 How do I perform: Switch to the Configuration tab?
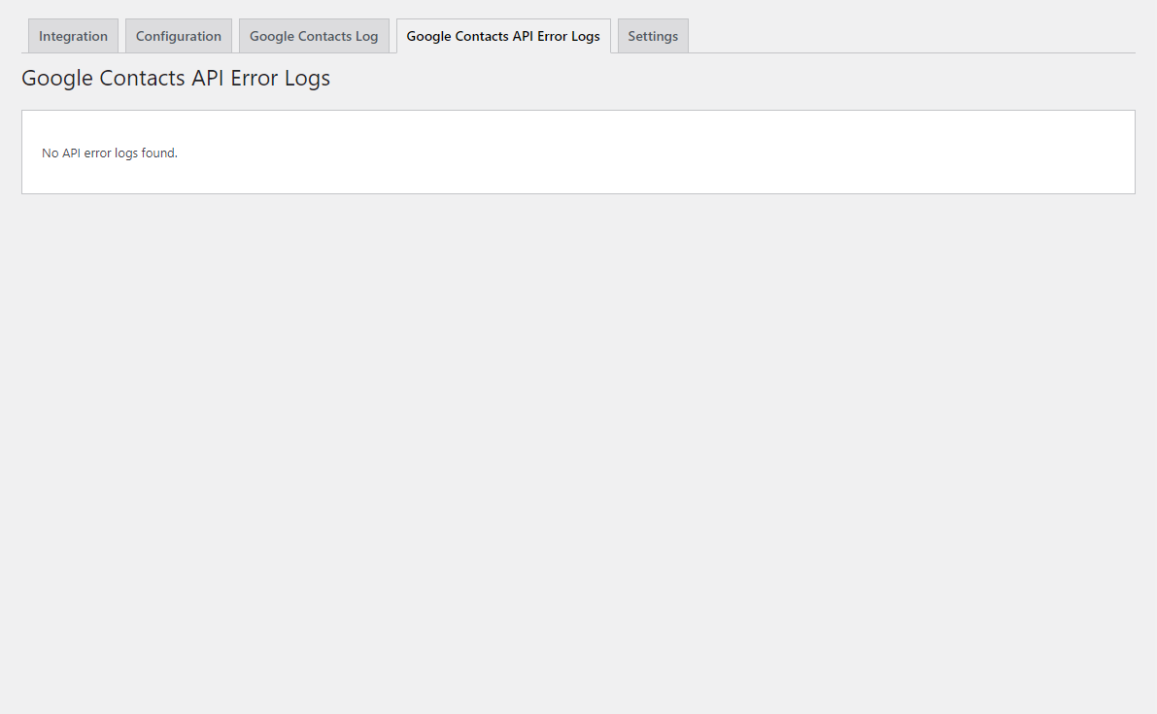[179, 36]
